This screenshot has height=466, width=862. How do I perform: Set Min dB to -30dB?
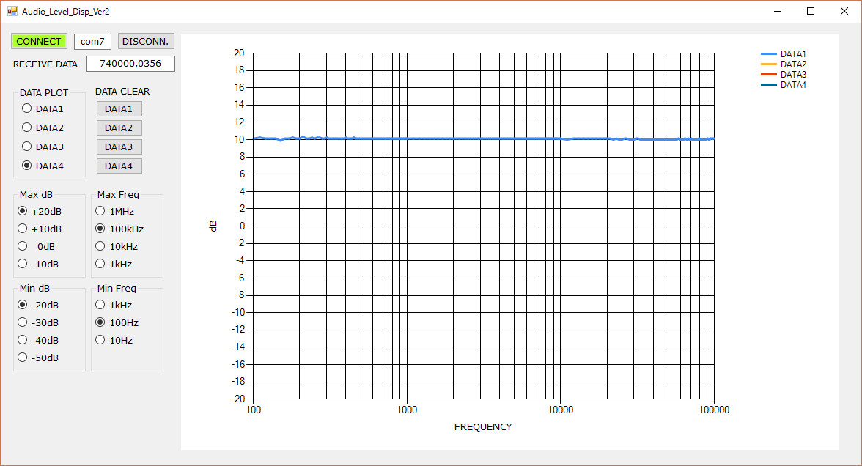pos(23,322)
